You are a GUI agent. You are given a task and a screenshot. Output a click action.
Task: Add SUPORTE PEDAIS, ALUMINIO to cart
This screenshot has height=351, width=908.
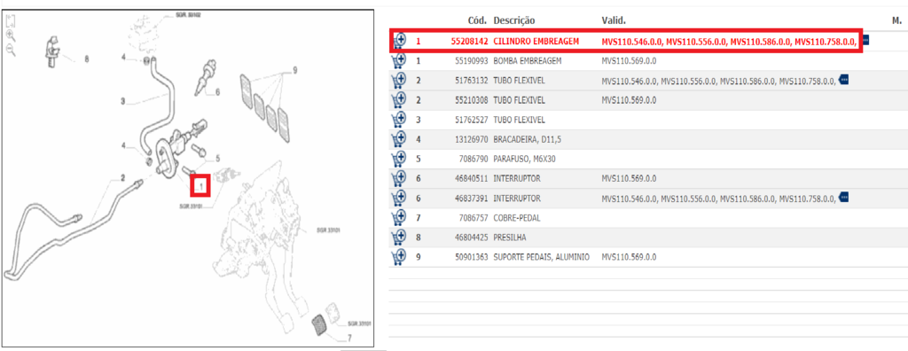[x=399, y=256]
